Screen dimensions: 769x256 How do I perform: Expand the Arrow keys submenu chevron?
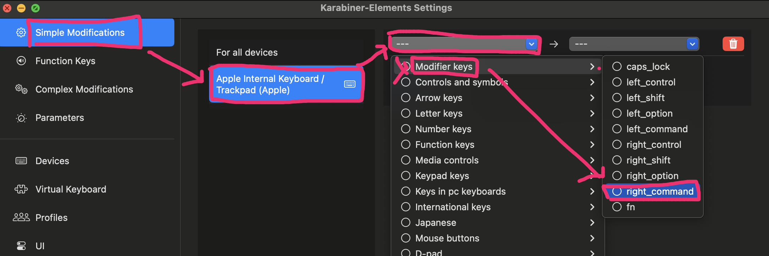[592, 98]
